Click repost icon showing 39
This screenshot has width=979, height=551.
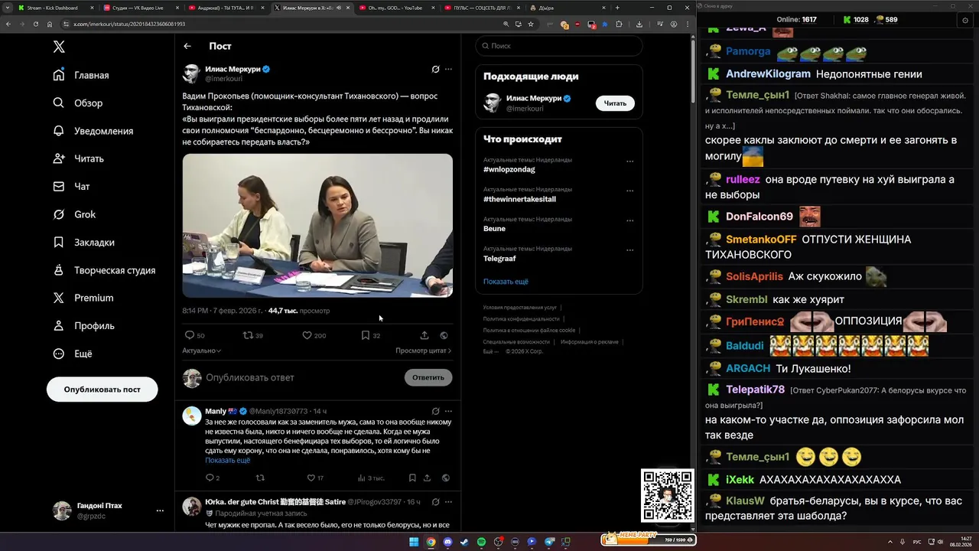[248, 335]
